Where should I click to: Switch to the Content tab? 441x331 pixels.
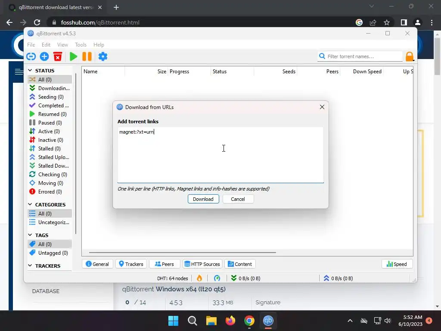coord(240,264)
